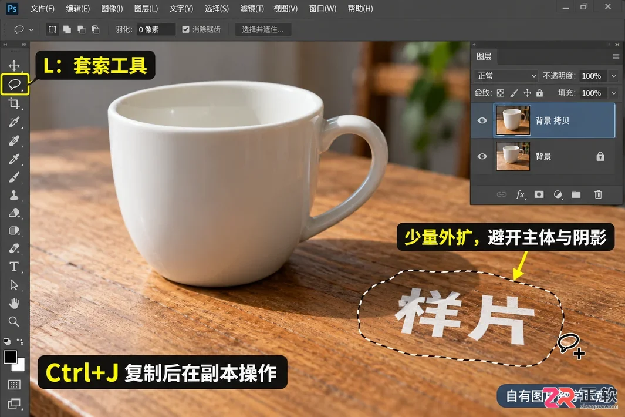
Task: Add layer style fx icon
Action: click(520, 194)
